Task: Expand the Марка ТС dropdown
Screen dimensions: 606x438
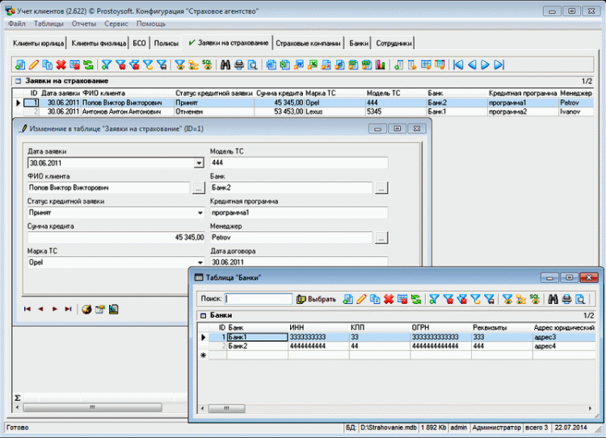Action: tap(199, 263)
